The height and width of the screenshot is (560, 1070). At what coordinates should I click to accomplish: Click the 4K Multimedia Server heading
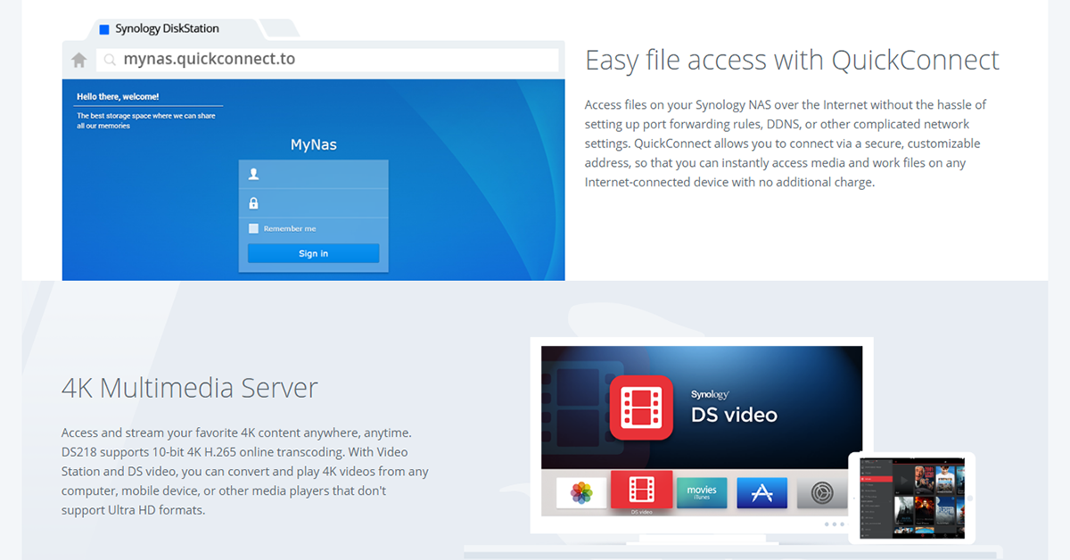click(190, 388)
